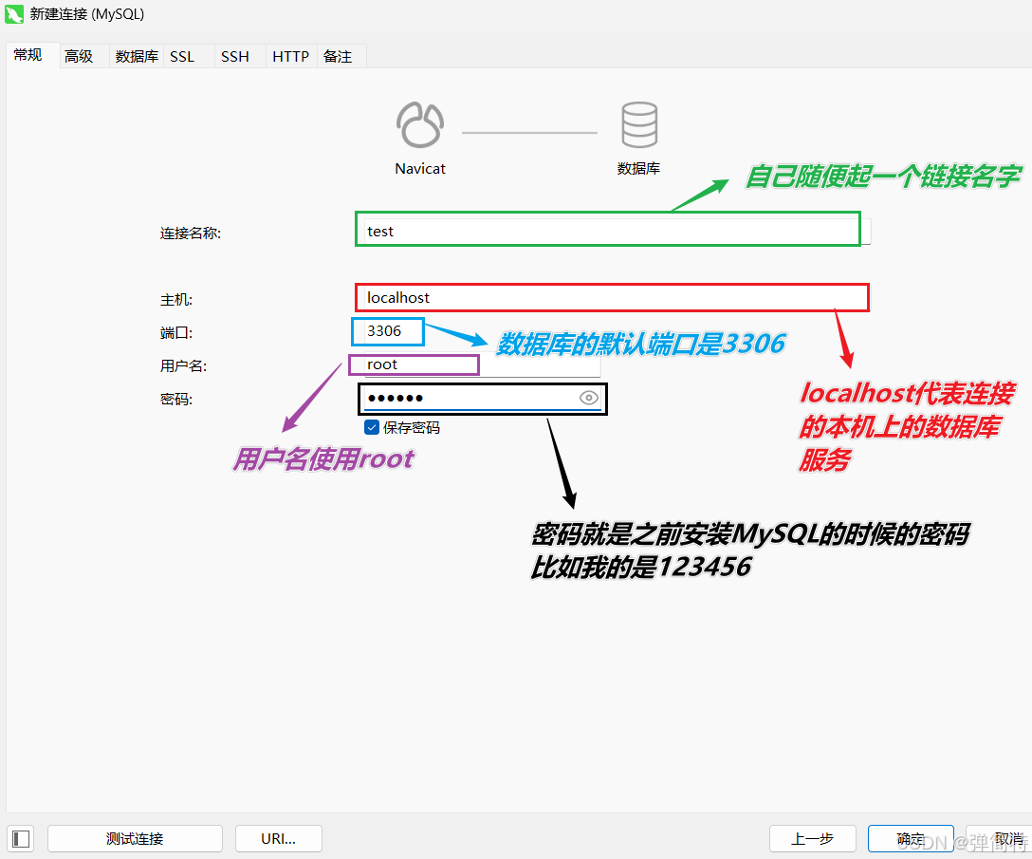The width and height of the screenshot is (1032, 859).
Task: Toggle the 保存密码 checkbox
Action: pos(371,427)
